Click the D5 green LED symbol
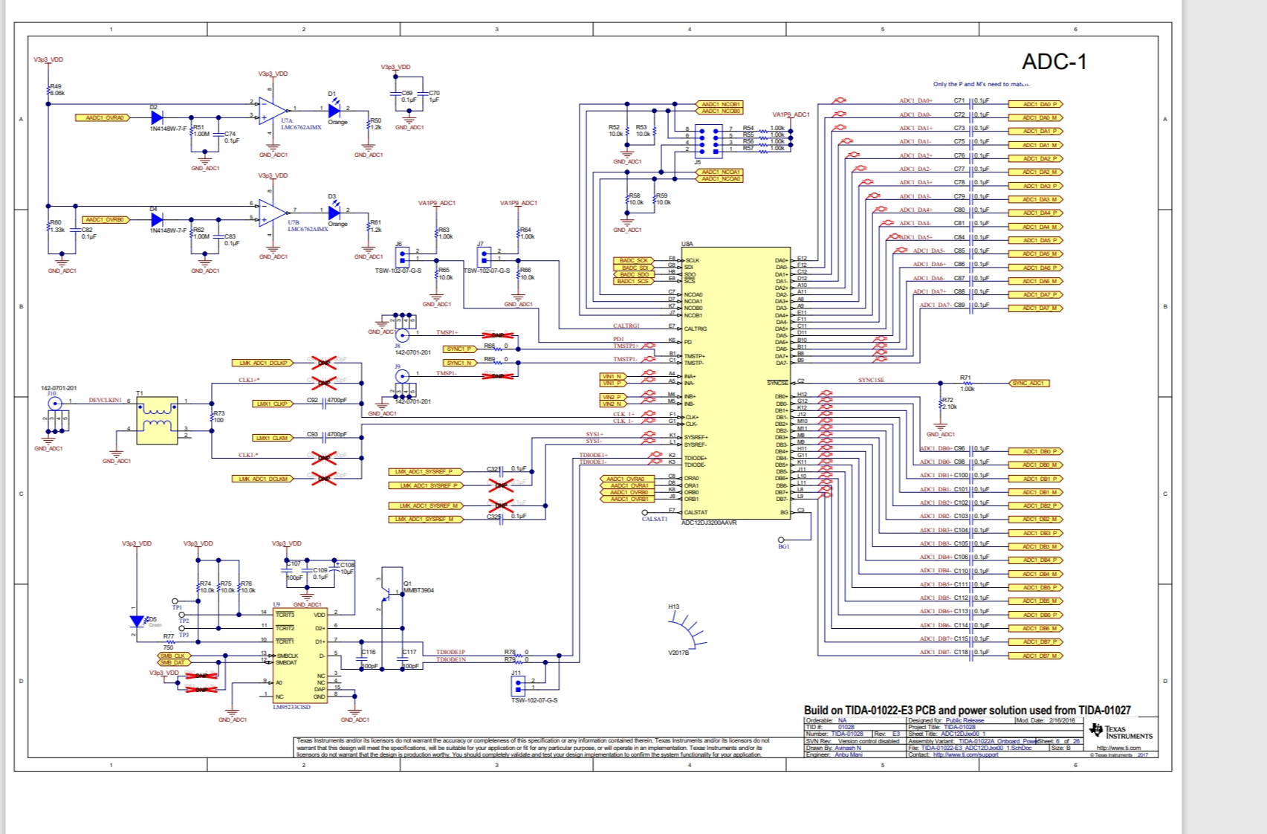1267x834 pixels. 137,621
